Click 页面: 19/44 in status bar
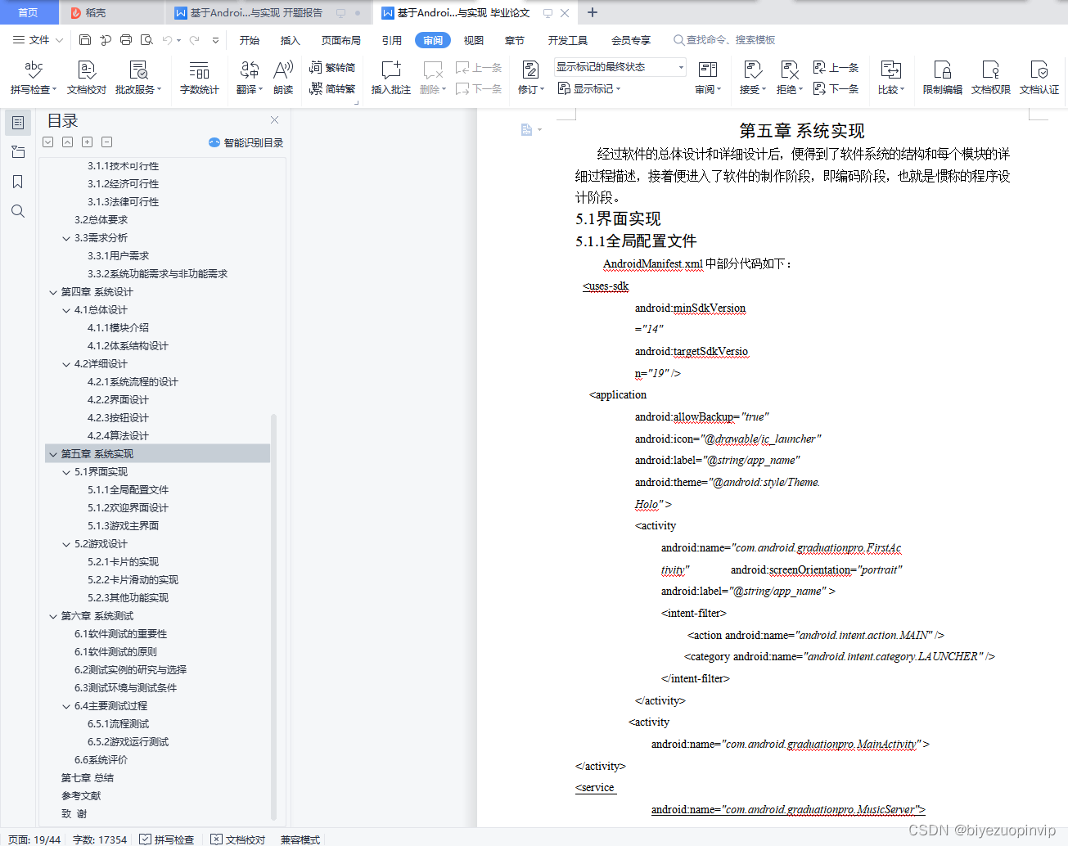Image resolution: width=1068 pixels, height=846 pixels. click(34, 839)
